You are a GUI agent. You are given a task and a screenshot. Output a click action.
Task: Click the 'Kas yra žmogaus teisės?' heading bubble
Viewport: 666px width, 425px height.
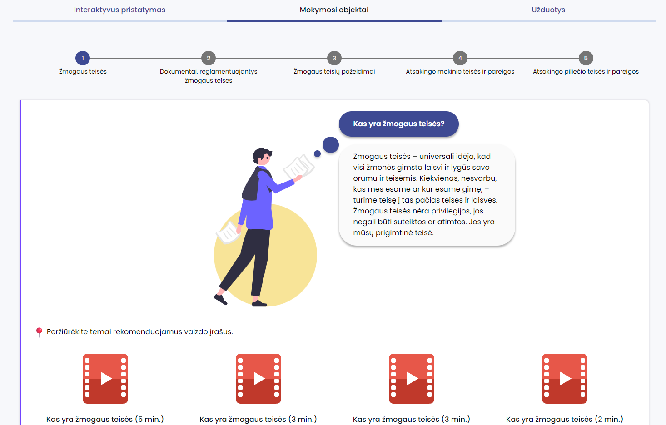click(x=399, y=124)
